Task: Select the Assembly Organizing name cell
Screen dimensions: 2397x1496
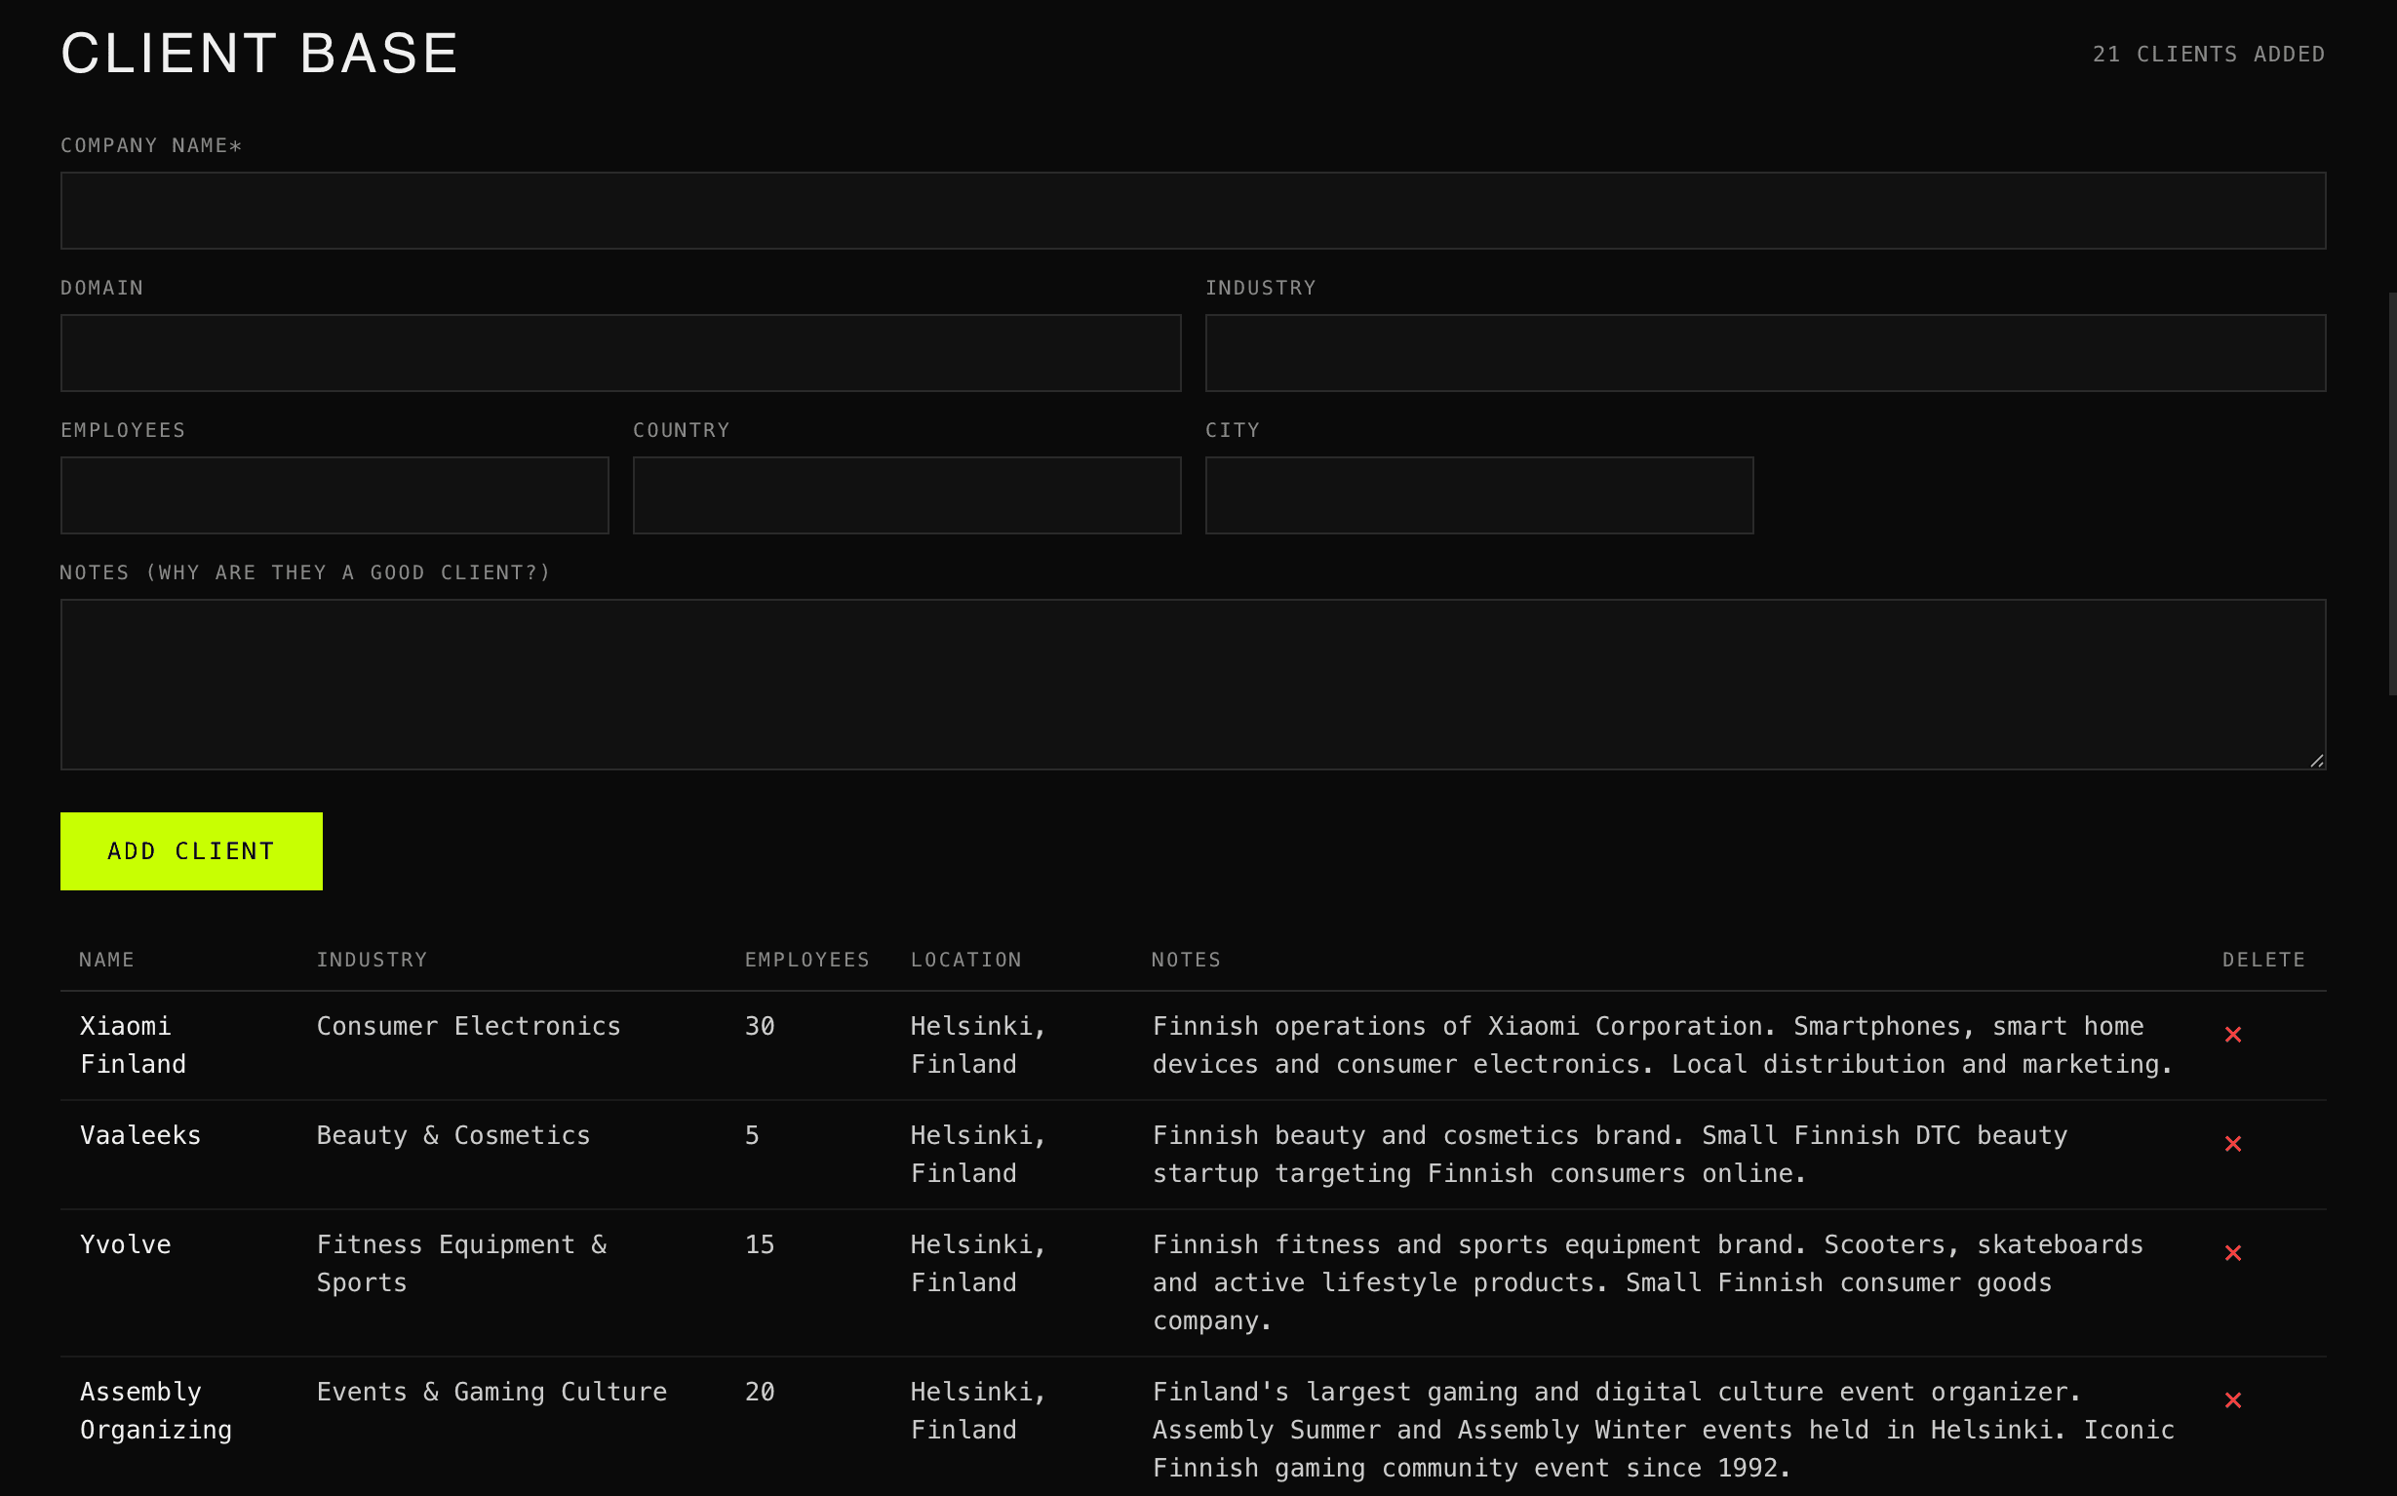Action: click(x=156, y=1411)
